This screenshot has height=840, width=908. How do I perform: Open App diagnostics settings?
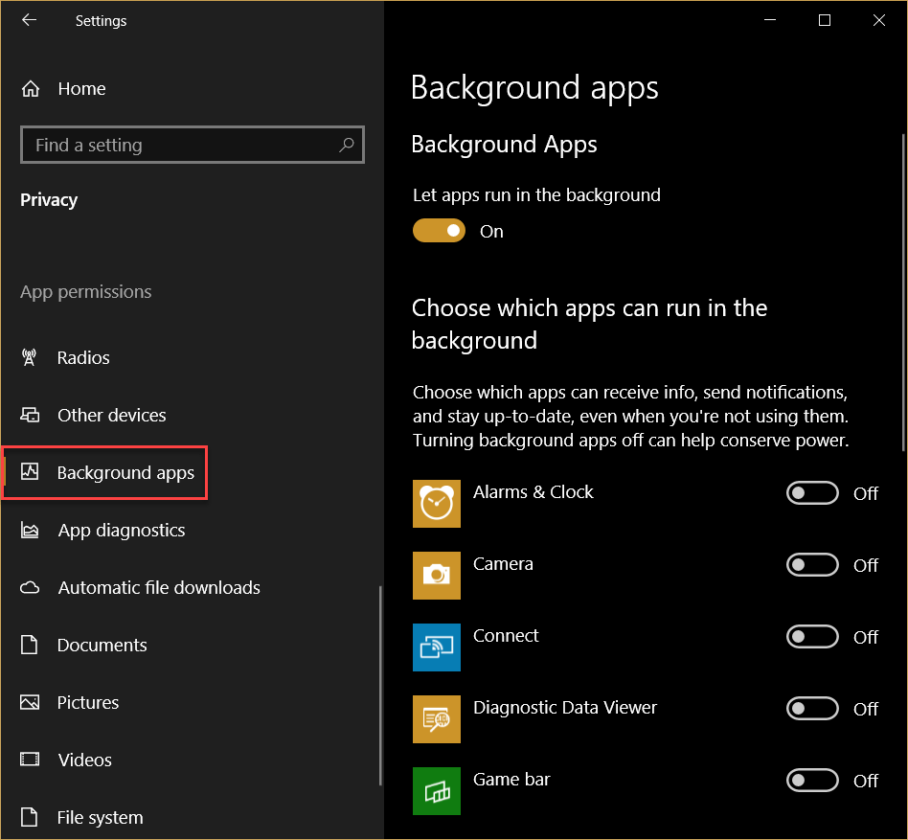(x=192, y=531)
